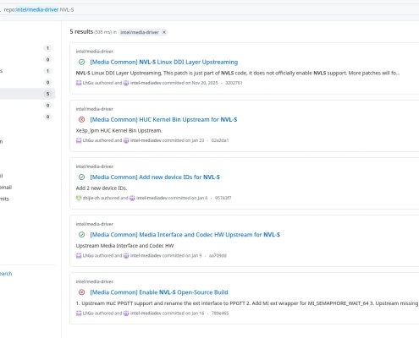
Task: Click zhijie-zh avatar on the Jan 6 commit
Action: point(79,198)
